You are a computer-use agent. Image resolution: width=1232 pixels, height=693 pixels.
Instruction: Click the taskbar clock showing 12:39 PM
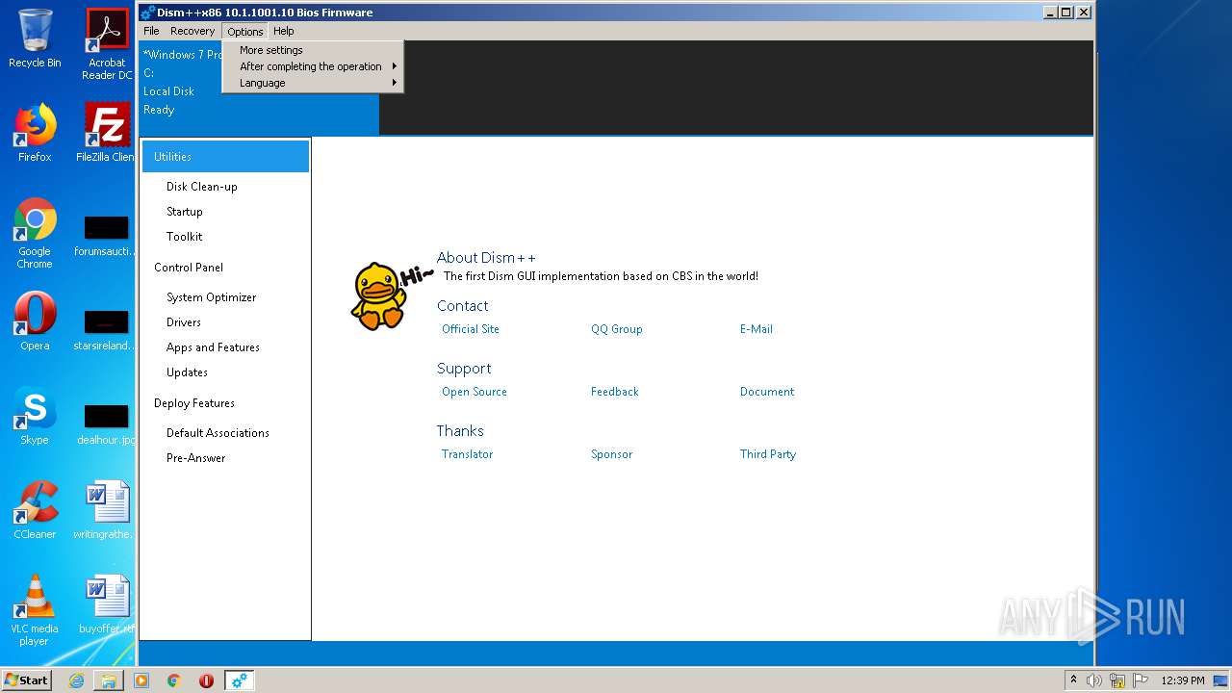[1182, 680]
